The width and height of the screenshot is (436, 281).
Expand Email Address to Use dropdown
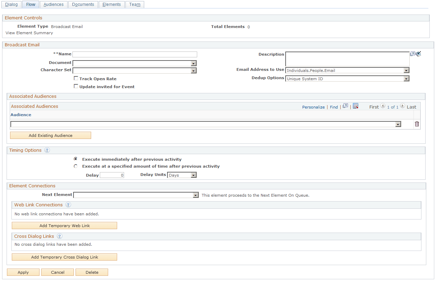[x=347, y=70]
